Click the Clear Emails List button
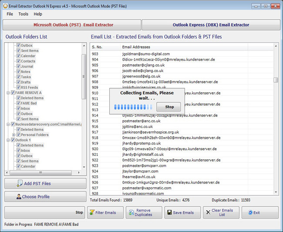The image size is (283, 232). pyautogui.click(x=221, y=212)
